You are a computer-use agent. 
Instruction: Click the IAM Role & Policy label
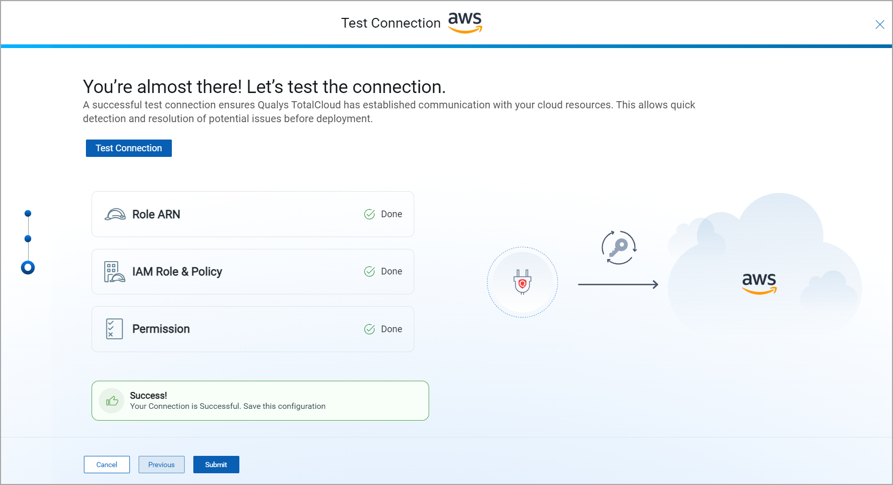[177, 272]
